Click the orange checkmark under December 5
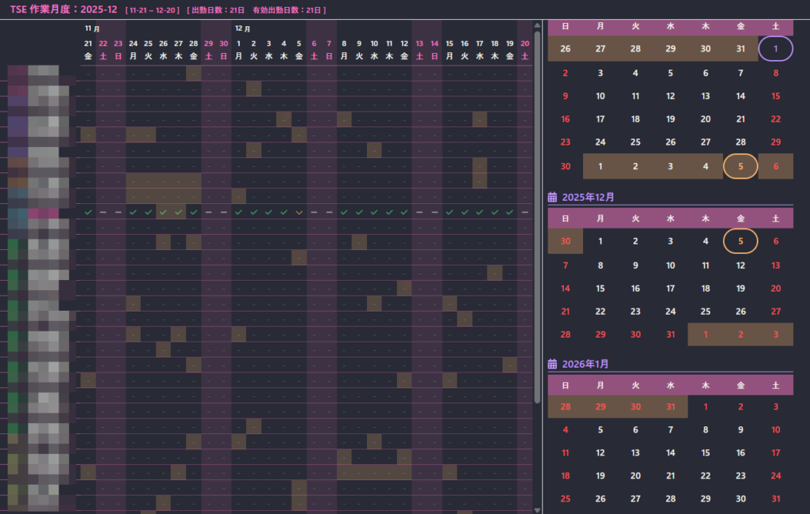810x514 pixels. (299, 212)
